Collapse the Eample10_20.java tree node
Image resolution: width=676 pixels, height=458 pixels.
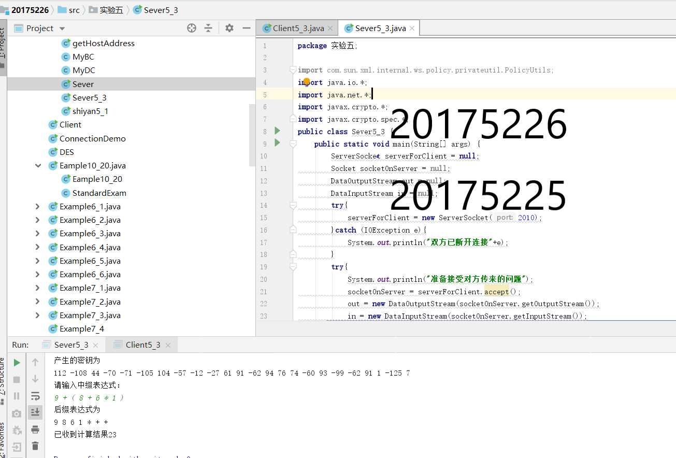(38, 166)
